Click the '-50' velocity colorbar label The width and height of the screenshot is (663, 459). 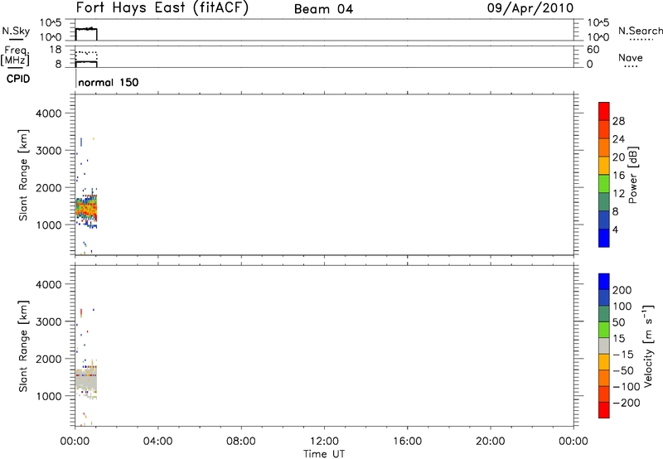[623, 370]
